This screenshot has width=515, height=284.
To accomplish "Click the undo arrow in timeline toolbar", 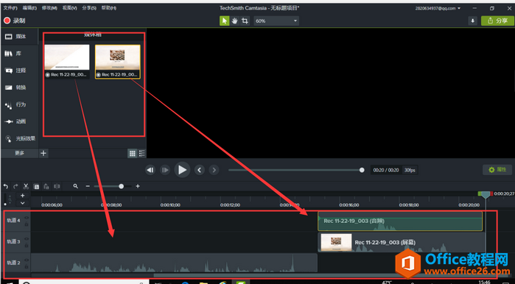I will coord(6,186).
